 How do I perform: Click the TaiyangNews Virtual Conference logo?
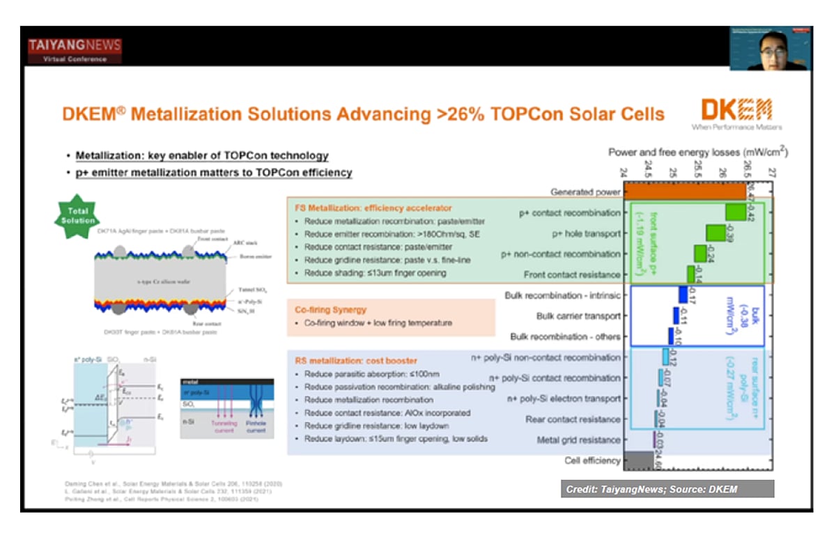(x=75, y=51)
